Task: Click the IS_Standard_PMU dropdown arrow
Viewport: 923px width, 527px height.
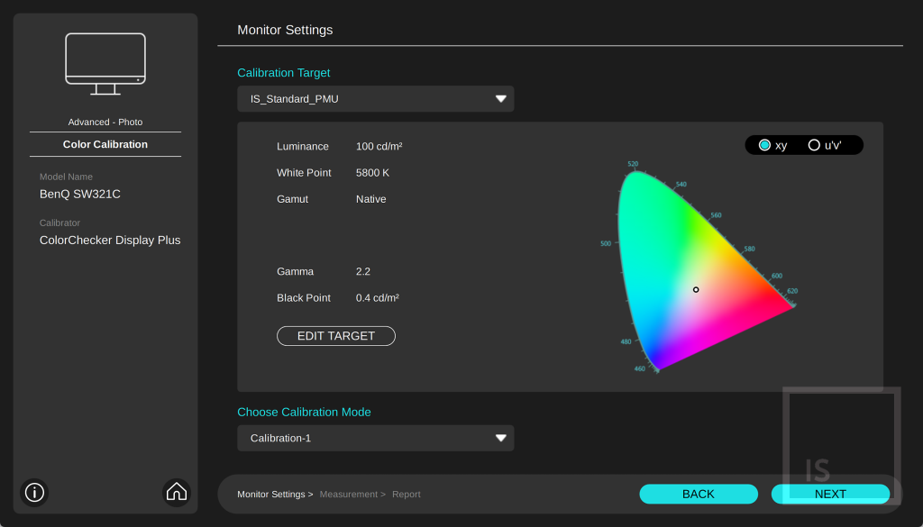Action: coord(501,99)
